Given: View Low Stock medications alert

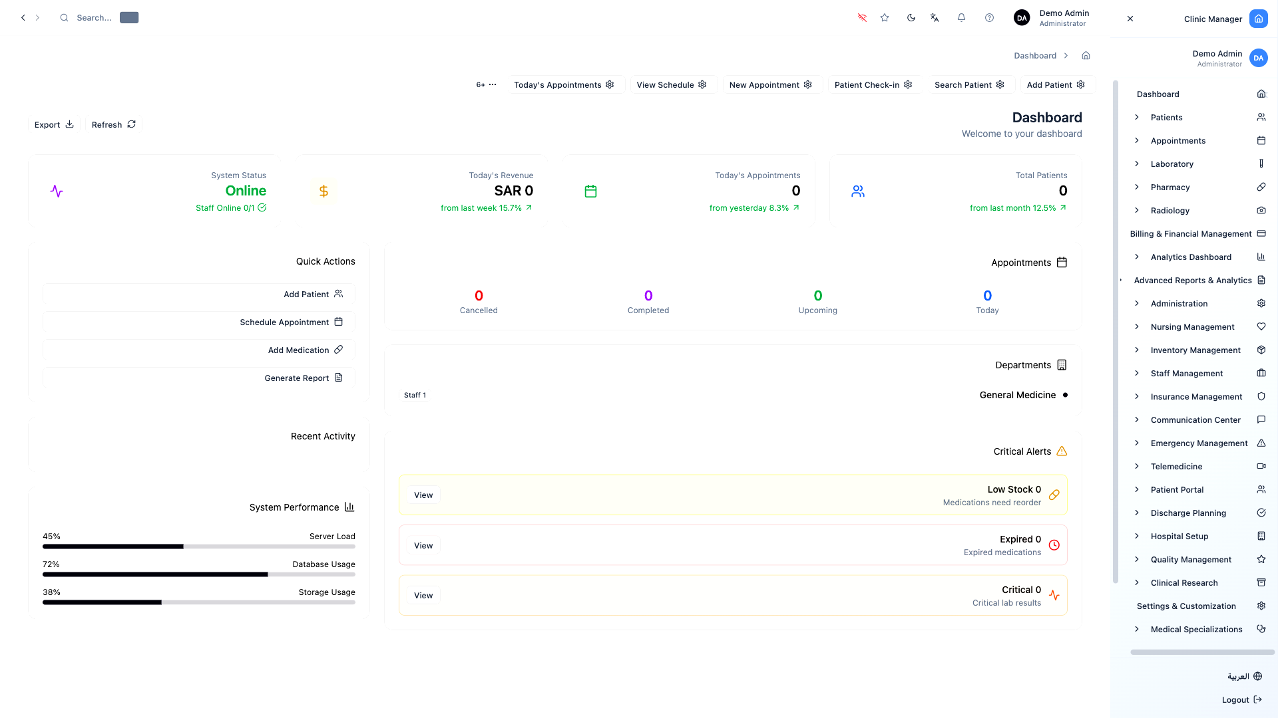Looking at the screenshot, I should pyautogui.click(x=423, y=495).
